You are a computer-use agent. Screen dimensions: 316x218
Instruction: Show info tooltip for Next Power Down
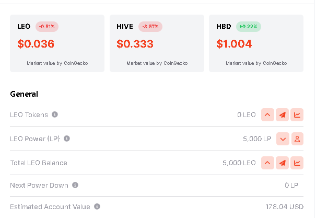pyautogui.click(x=75, y=185)
